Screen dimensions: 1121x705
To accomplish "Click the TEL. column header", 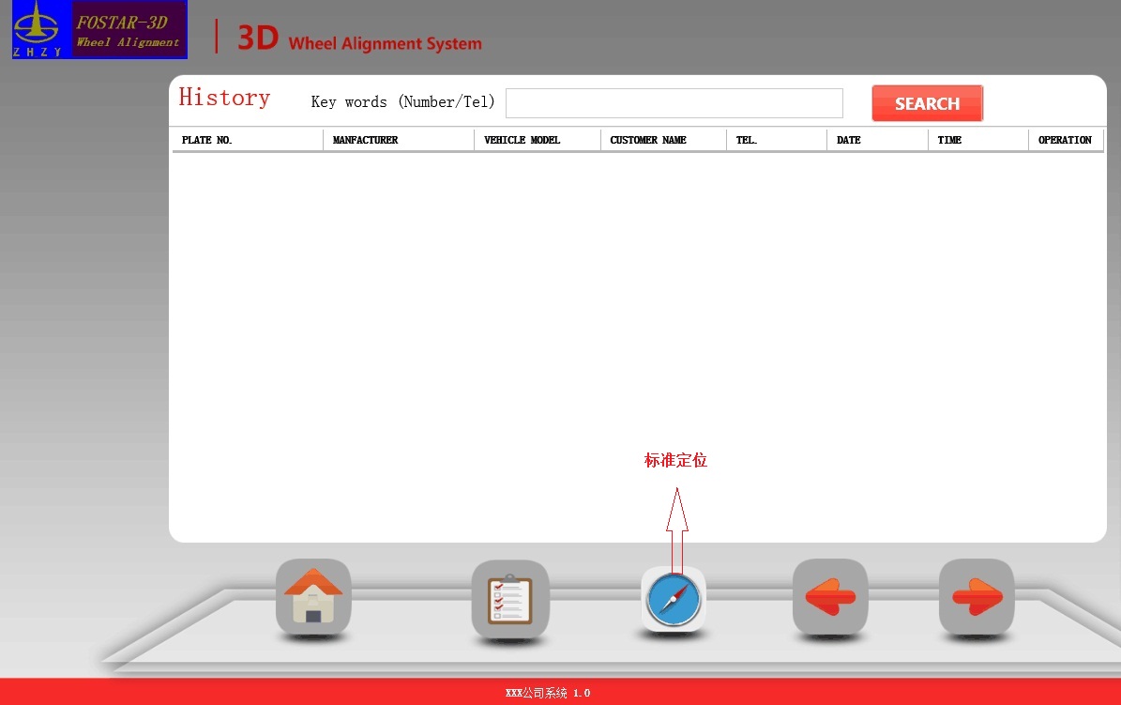I will coord(747,140).
